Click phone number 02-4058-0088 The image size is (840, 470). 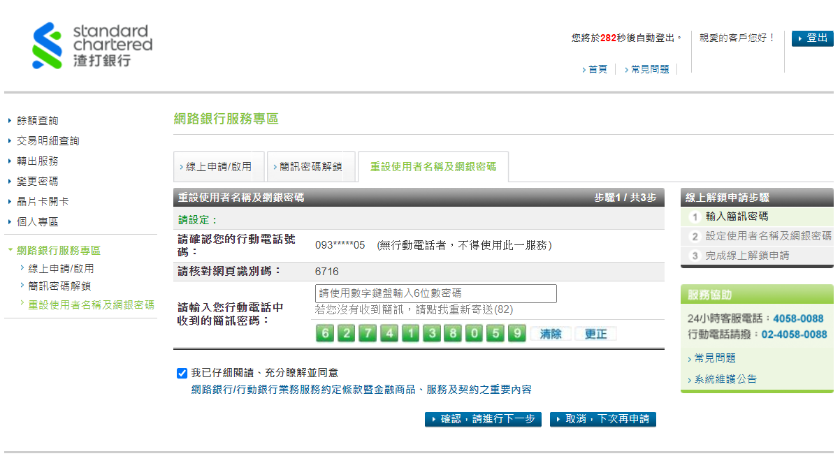pos(795,335)
